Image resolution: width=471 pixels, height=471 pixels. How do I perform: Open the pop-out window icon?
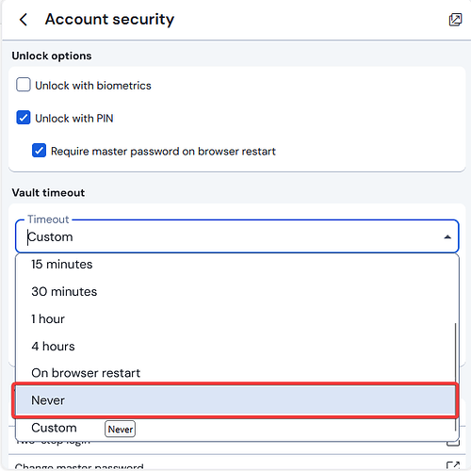tap(455, 20)
